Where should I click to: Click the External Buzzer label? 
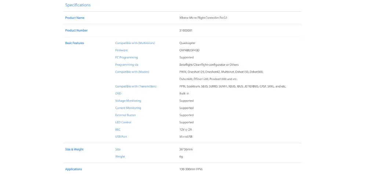(126, 115)
